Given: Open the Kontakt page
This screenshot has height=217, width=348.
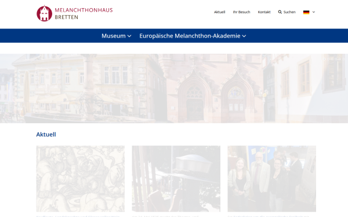Looking at the screenshot, I should 264,12.
